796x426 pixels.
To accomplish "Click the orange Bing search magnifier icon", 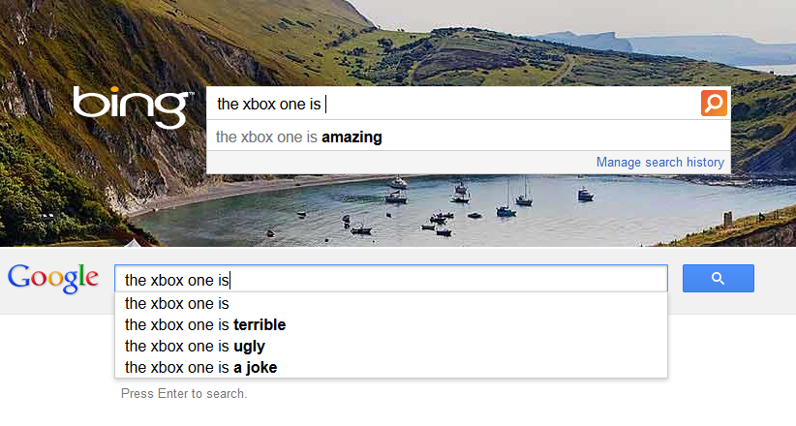I will pyautogui.click(x=714, y=104).
